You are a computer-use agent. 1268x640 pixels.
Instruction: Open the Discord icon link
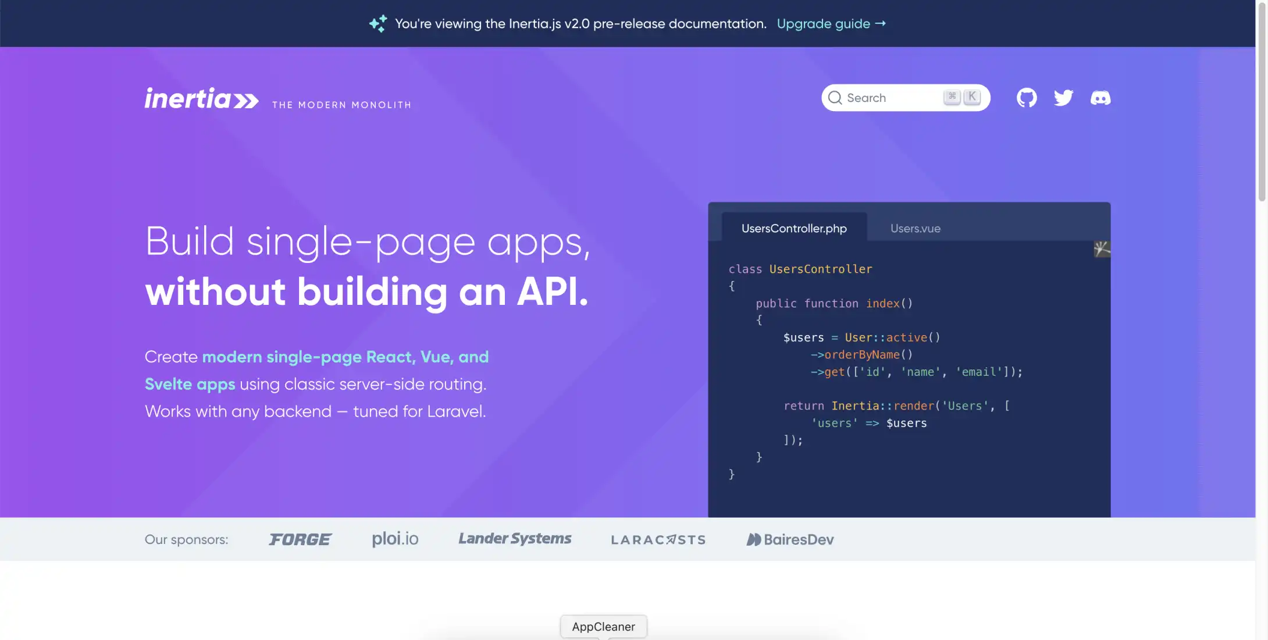pyautogui.click(x=1100, y=98)
